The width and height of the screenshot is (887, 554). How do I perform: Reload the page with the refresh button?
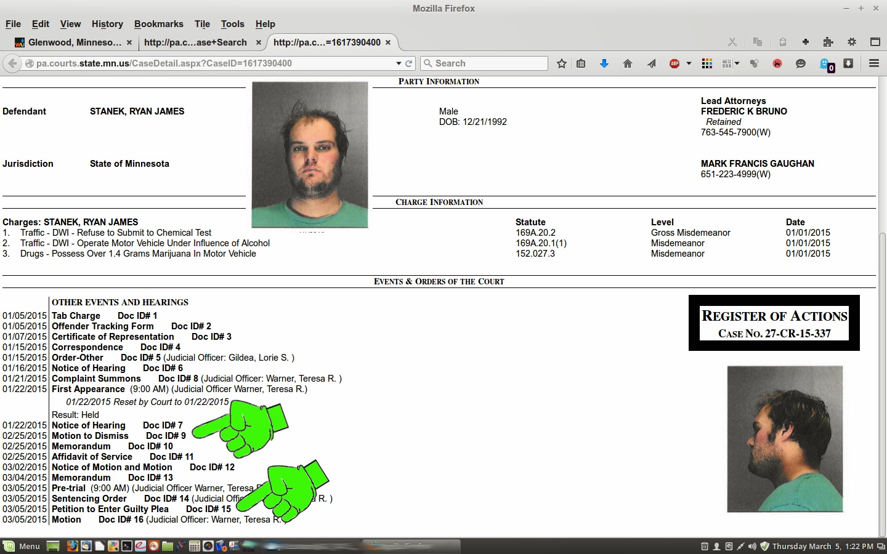pos(408,63)
